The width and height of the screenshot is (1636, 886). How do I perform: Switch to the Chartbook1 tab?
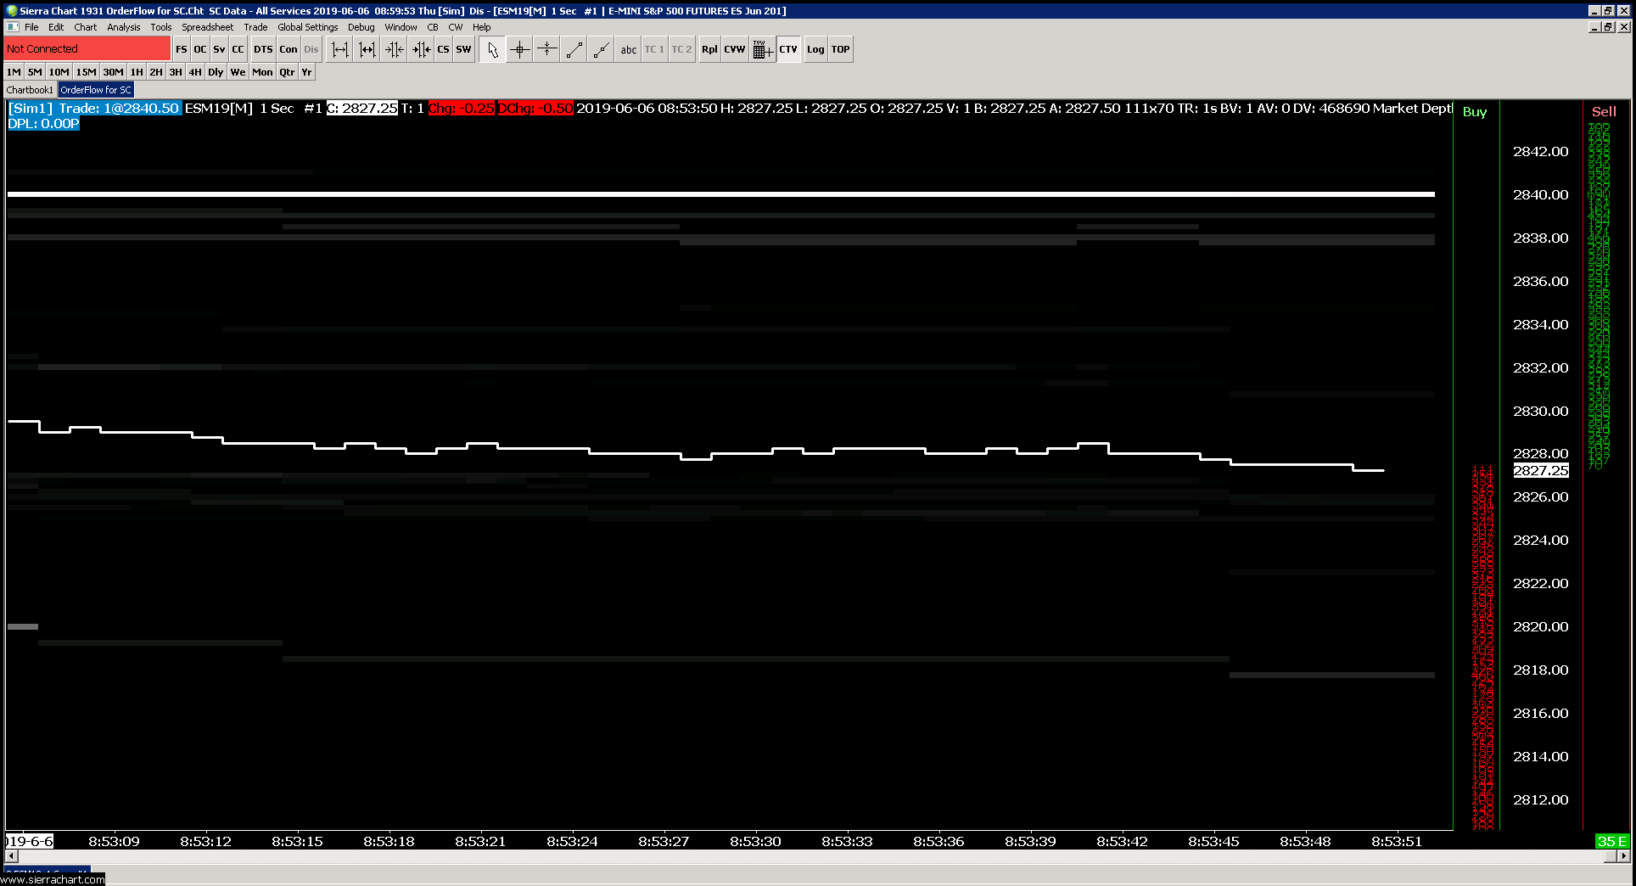point(30,90)
